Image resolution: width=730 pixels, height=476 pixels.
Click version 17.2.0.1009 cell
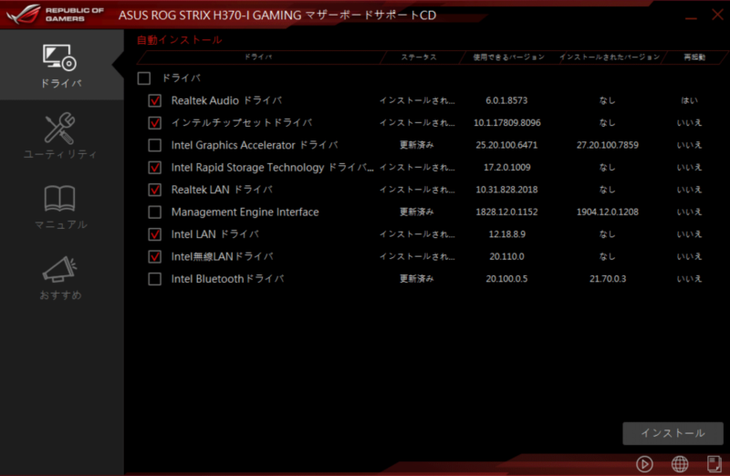[x=507, y=168]
